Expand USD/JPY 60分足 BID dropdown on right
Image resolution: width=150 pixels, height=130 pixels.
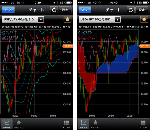click(100, 20)
